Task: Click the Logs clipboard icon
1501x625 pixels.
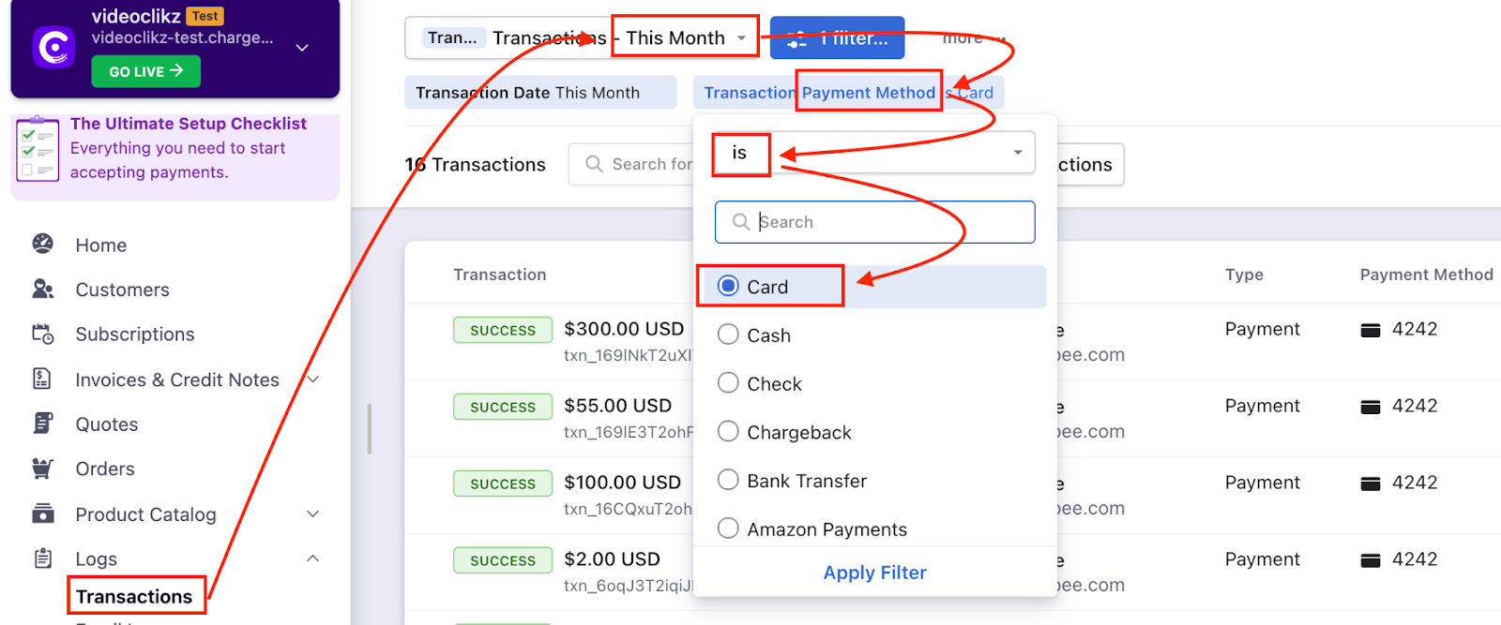Action: point(43,558)
